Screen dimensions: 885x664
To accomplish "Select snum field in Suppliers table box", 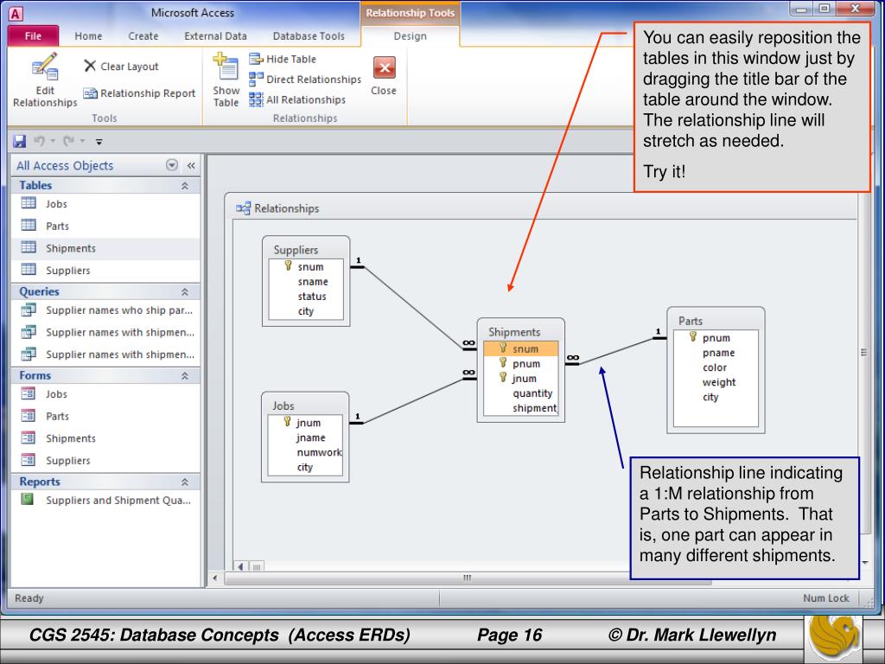I will point(306,266).
